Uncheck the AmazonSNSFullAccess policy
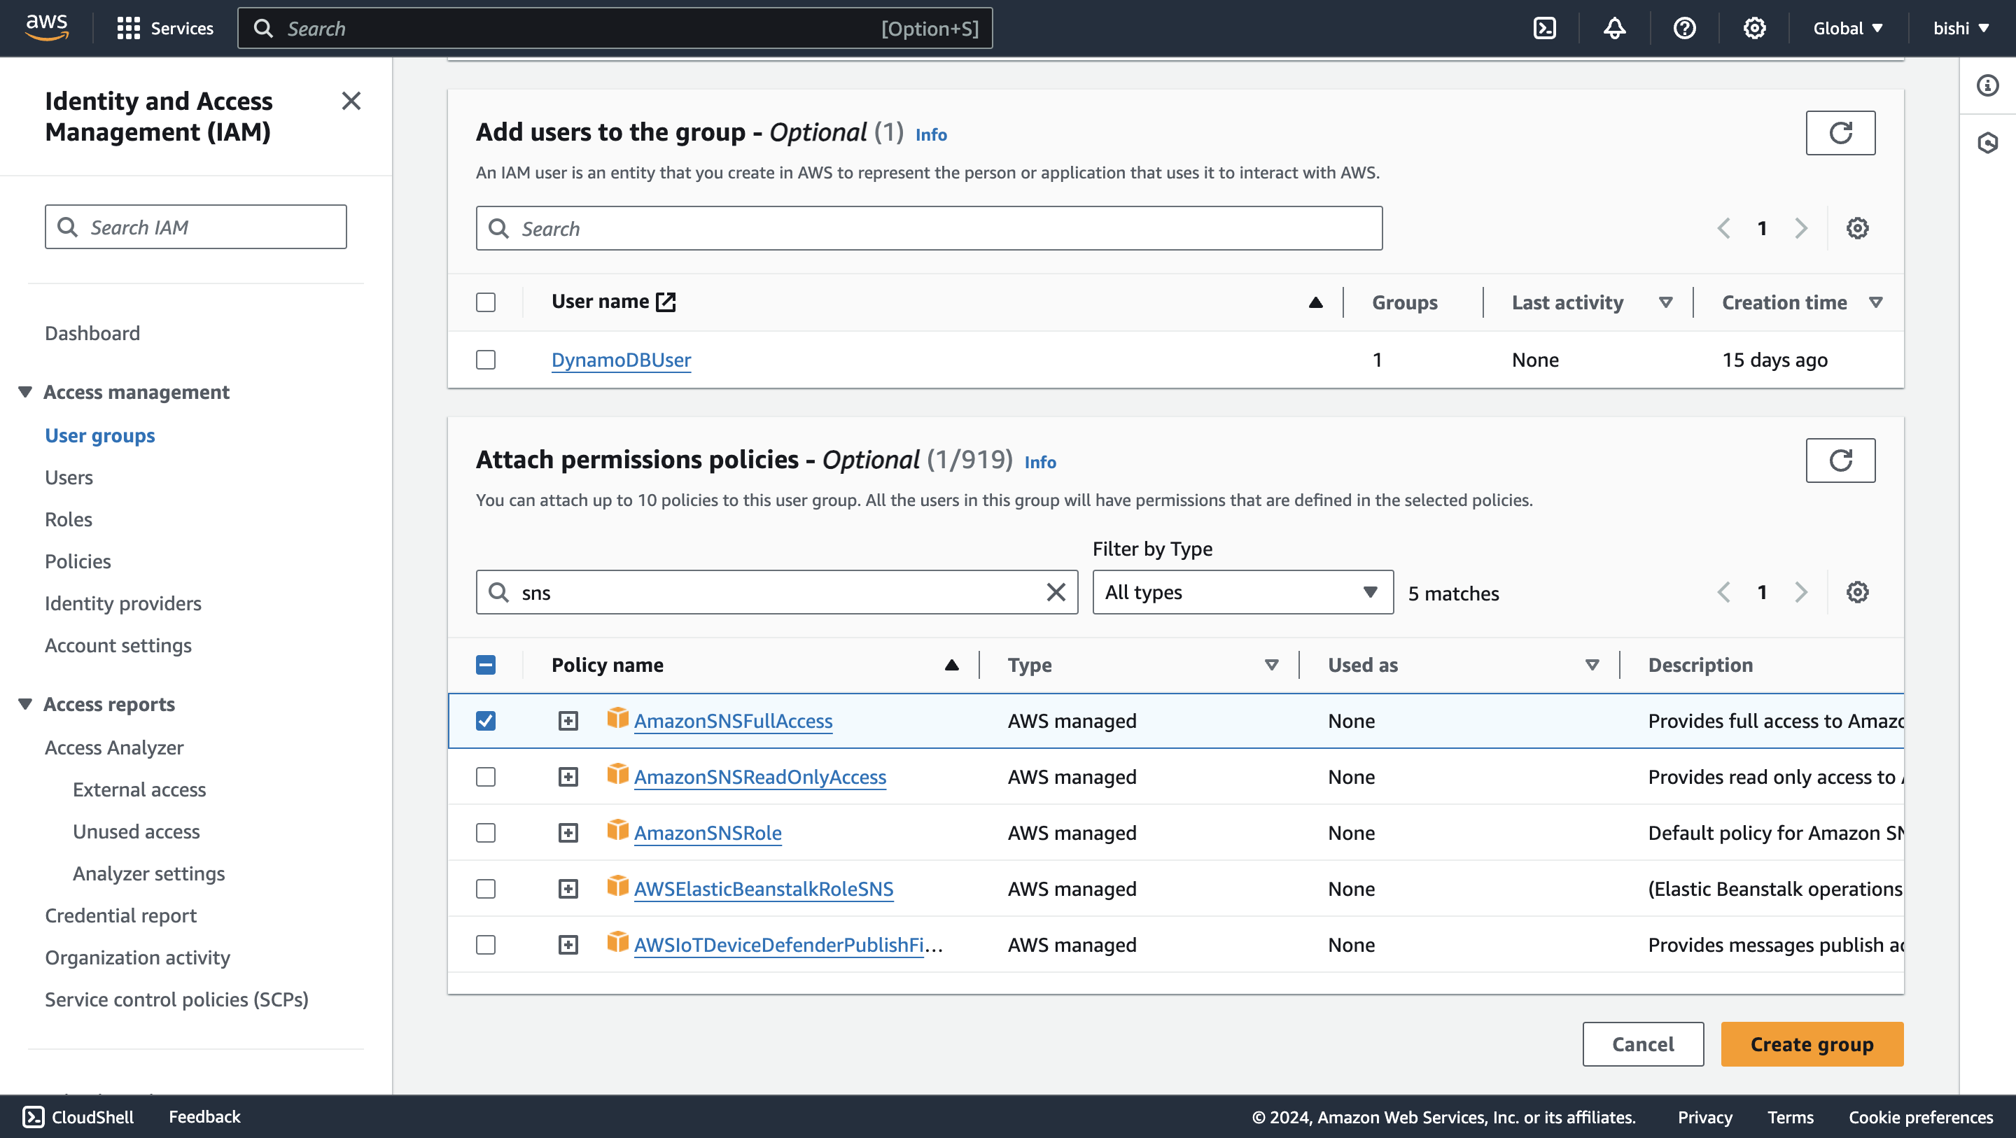The image size is (2016, 1138). pyautogui.click(x=486, y=721)
